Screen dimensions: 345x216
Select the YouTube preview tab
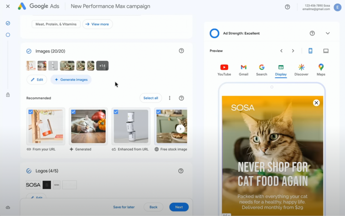click(224, 70)
